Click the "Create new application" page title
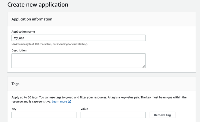Viewport: 200px width, 122px height. point(37,5)
